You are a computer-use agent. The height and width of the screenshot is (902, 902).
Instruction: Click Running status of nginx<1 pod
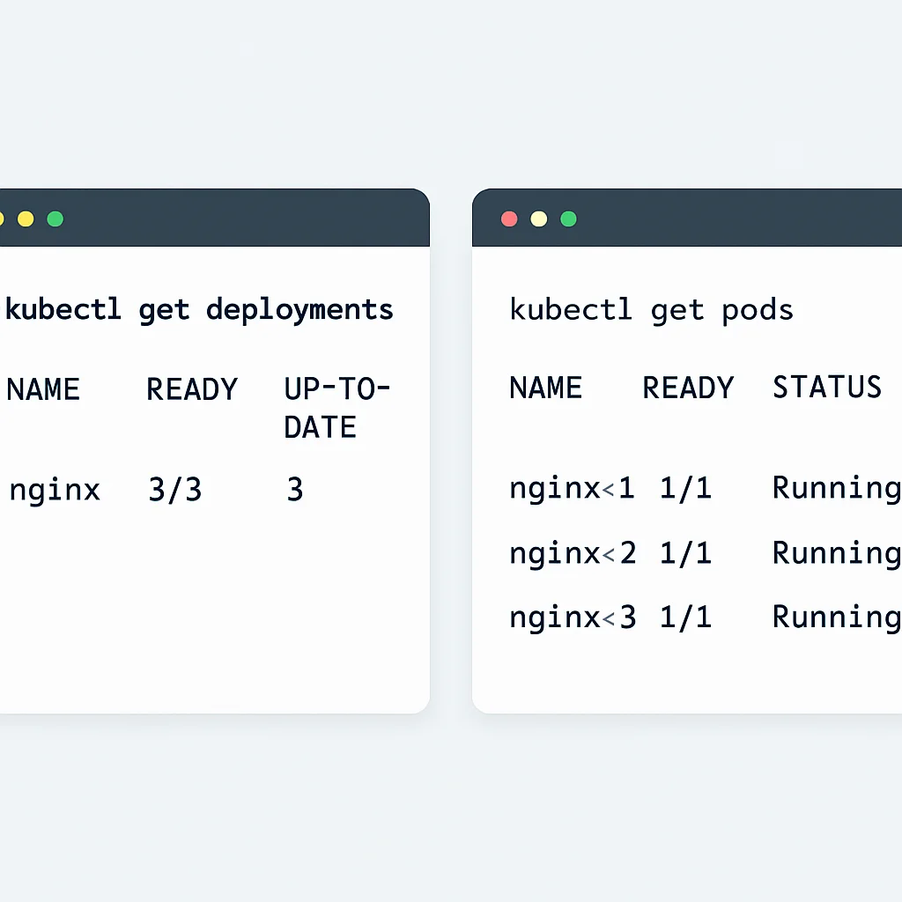pyautogui.click(x=837, y=489)
